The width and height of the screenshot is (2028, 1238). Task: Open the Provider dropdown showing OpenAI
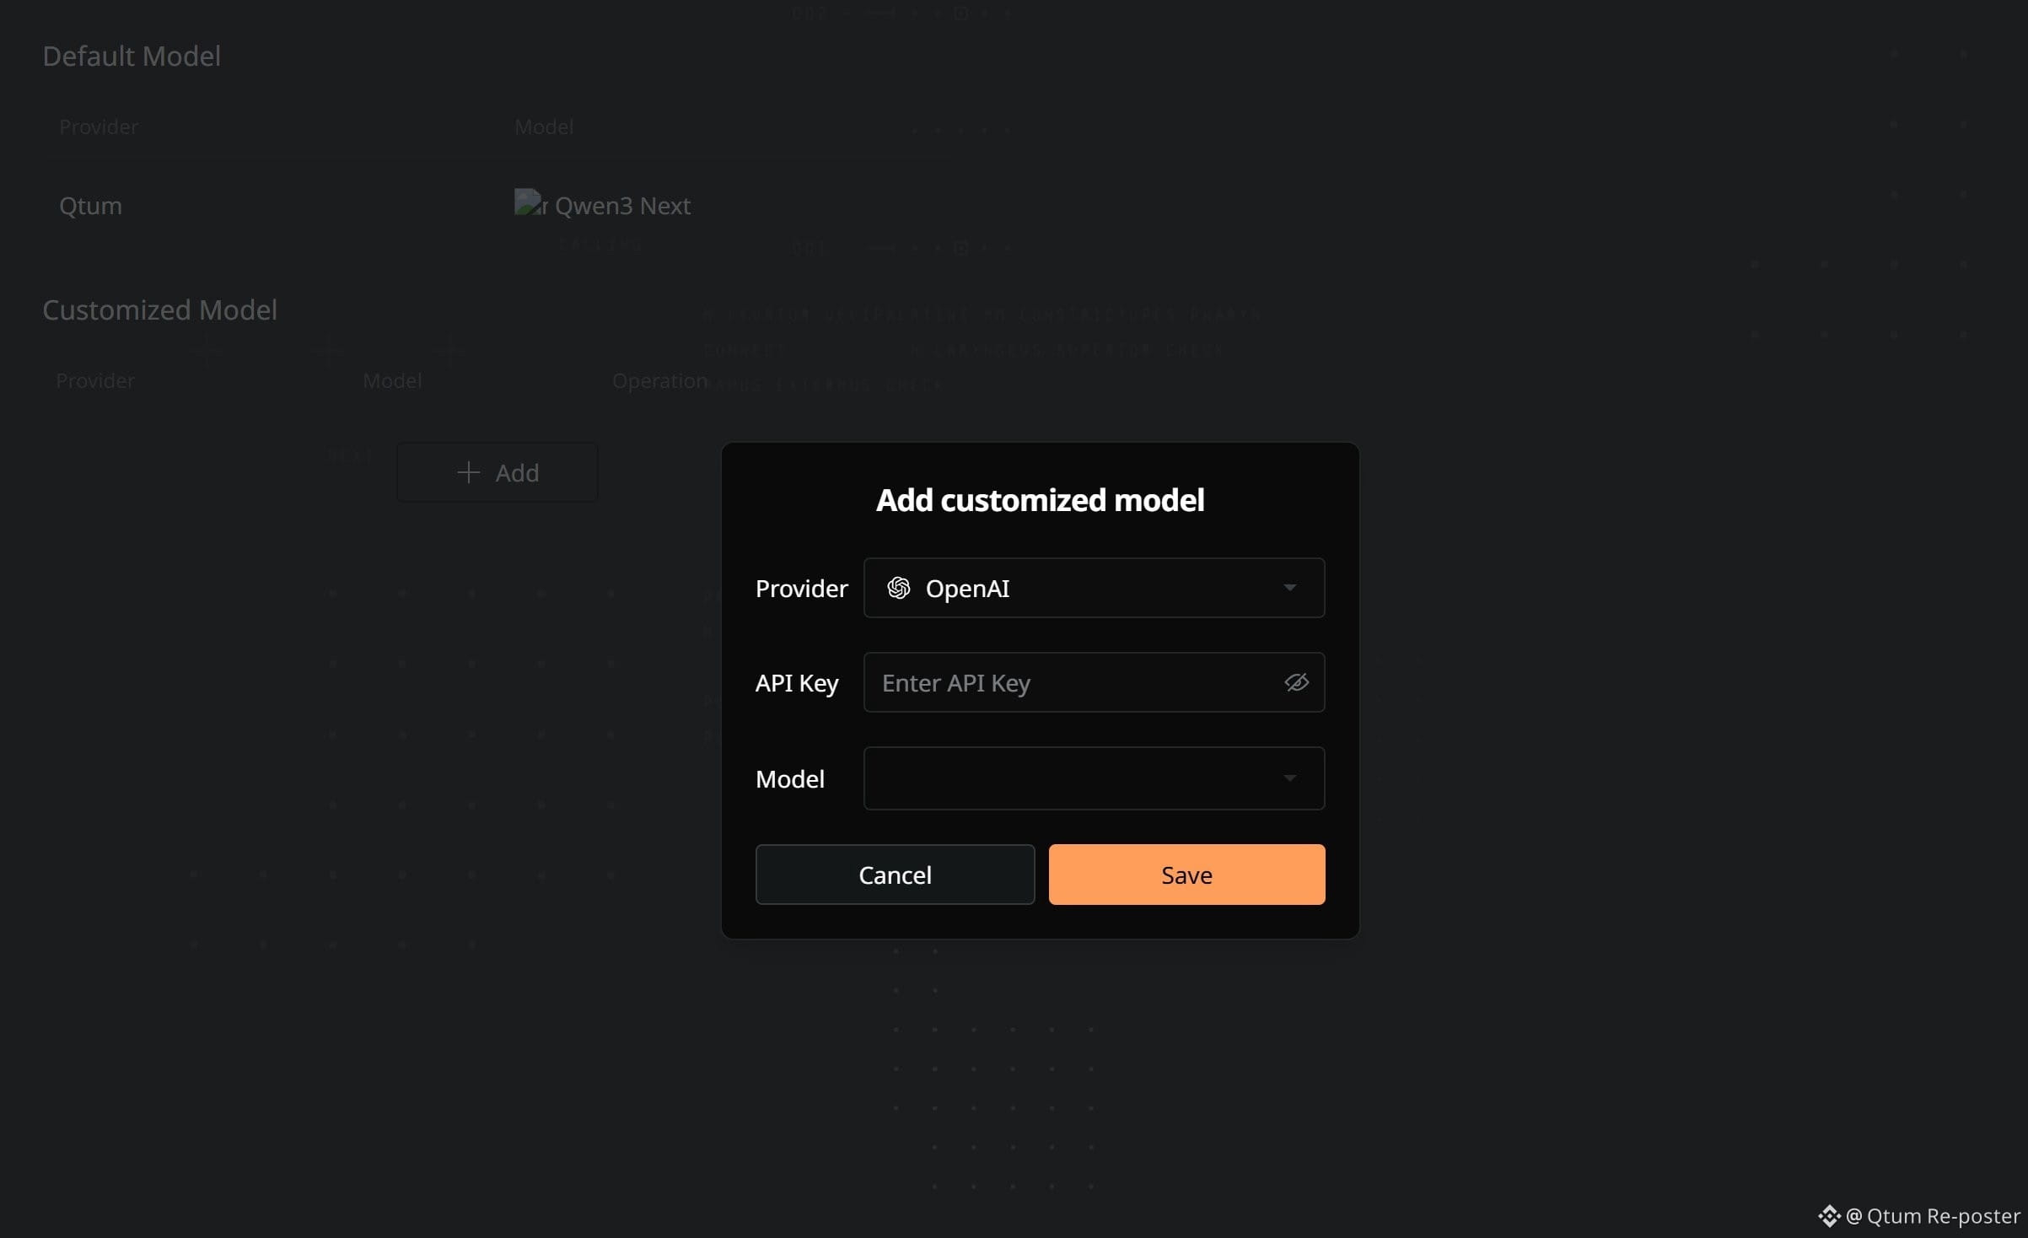coord(1094,588)
